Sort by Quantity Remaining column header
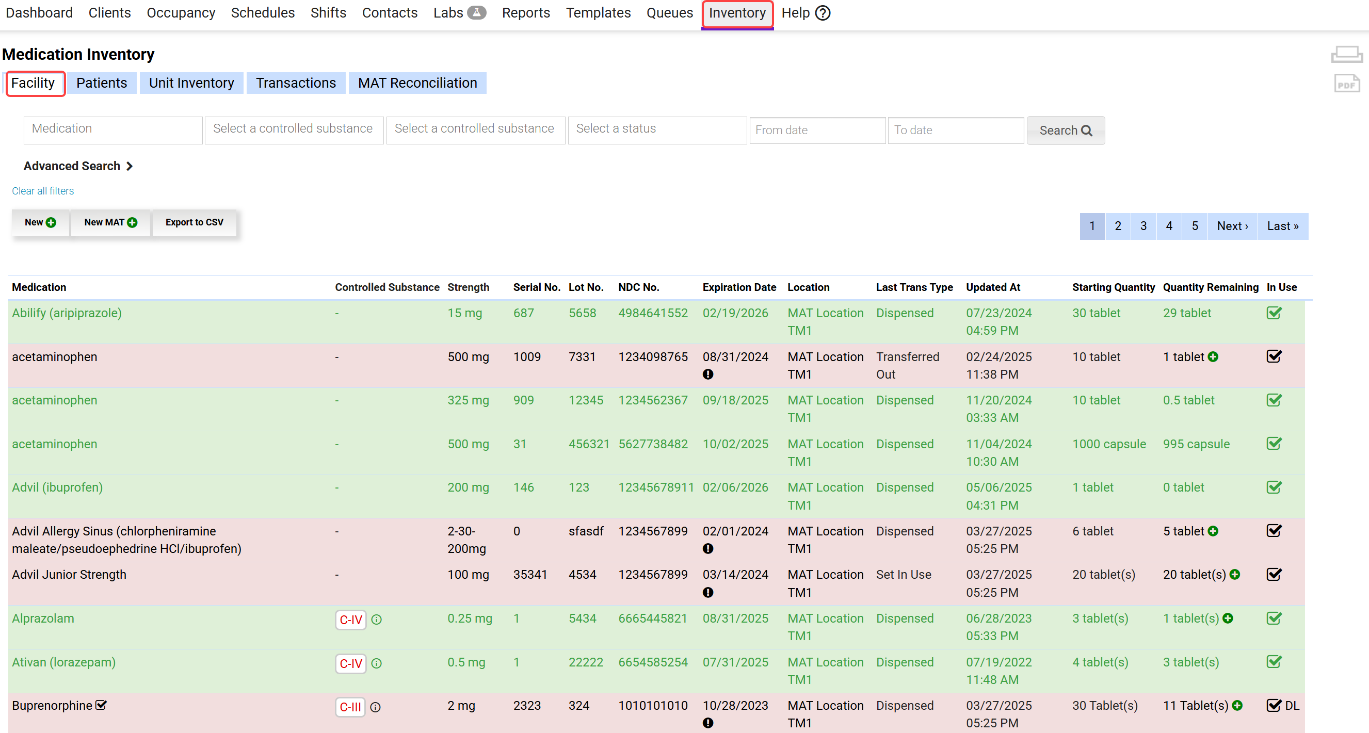Image resolution: width=1369 pixels, height=733 pixels. [x=1210, y=287]
